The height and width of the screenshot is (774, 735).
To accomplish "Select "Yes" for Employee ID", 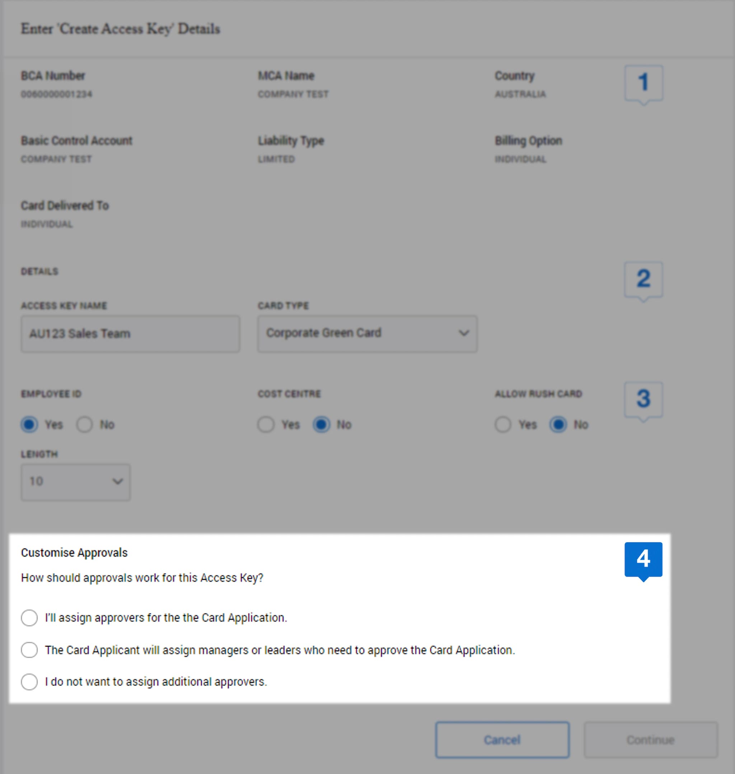I will 29,424.
